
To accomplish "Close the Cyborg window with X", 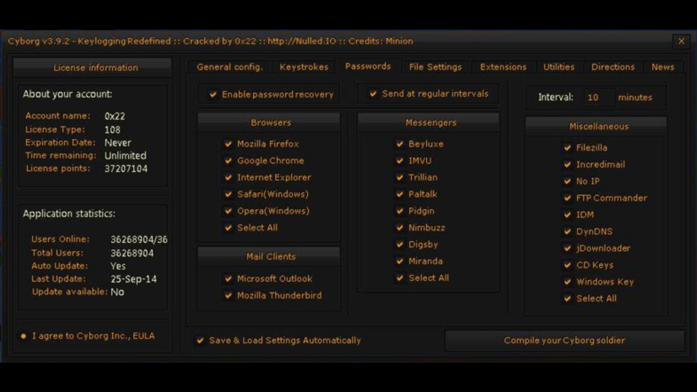I will coord(681,42).
